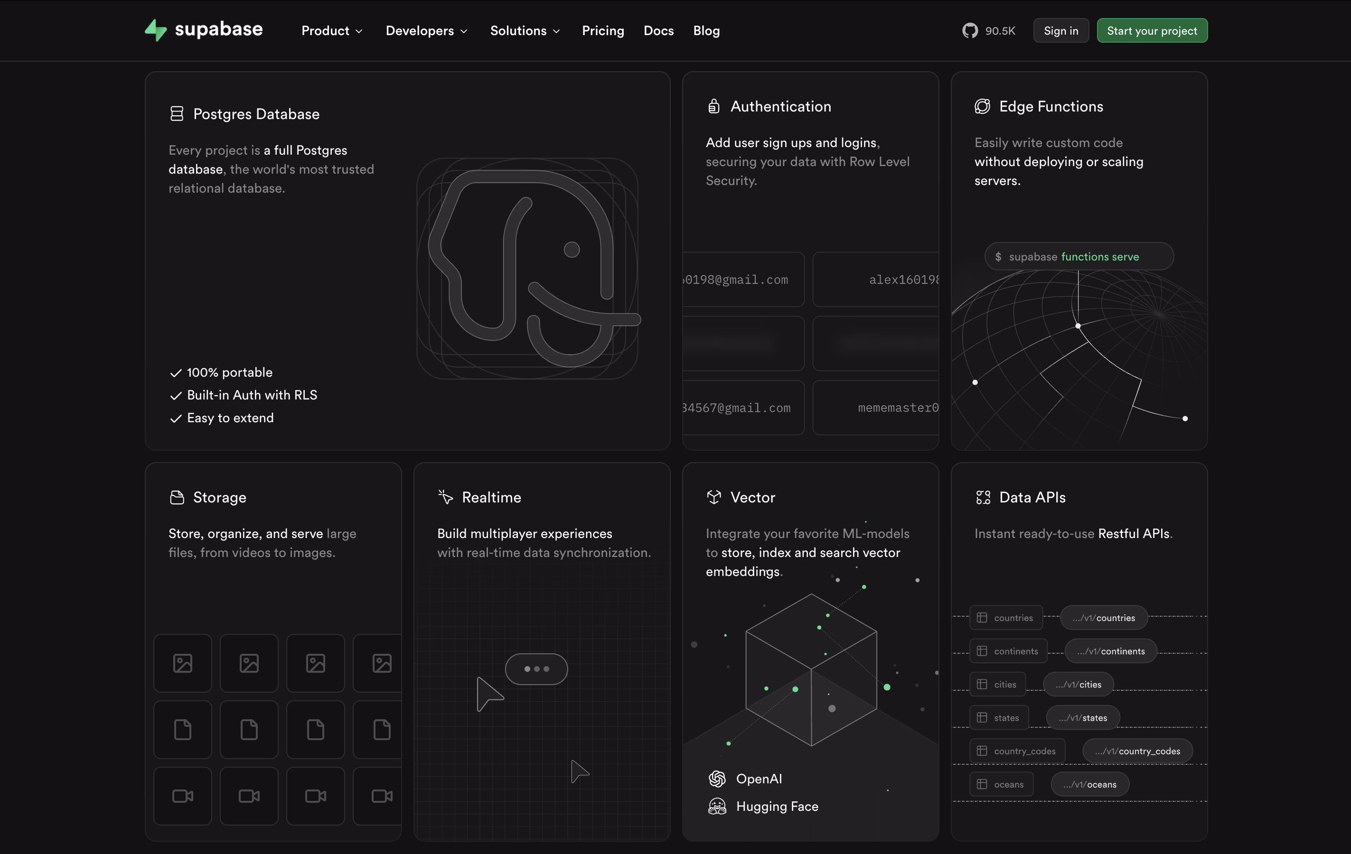The height and width of the screenshot is (854, 1351).
Task: Click the Supabase lightning bolt logo
Action: pos(155,30)
